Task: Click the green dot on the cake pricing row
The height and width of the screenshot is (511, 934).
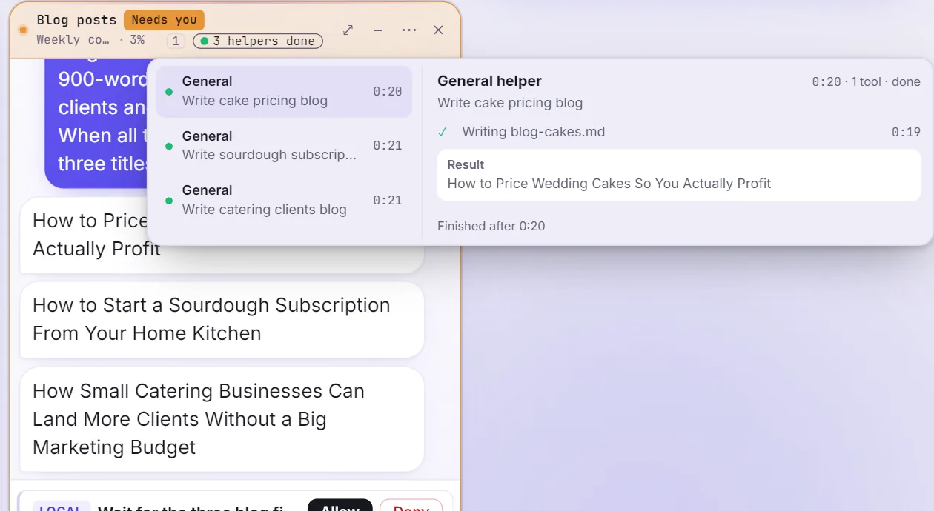Action: pos(169,92)
